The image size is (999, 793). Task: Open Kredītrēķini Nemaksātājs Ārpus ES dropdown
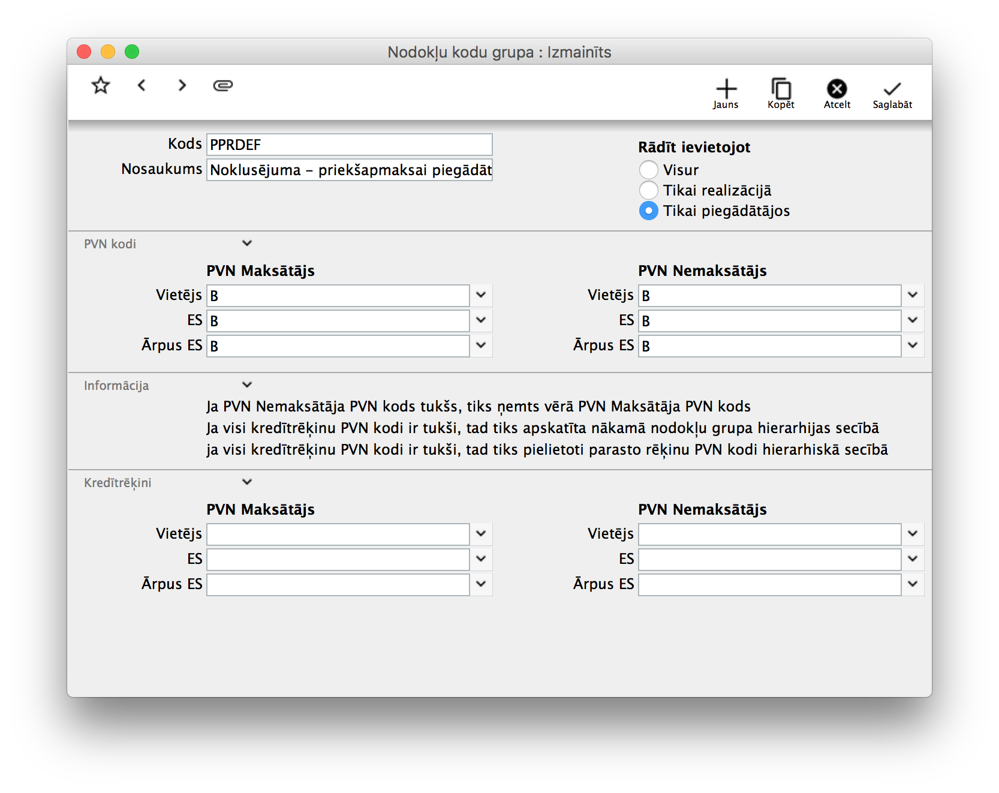[913, 584]
